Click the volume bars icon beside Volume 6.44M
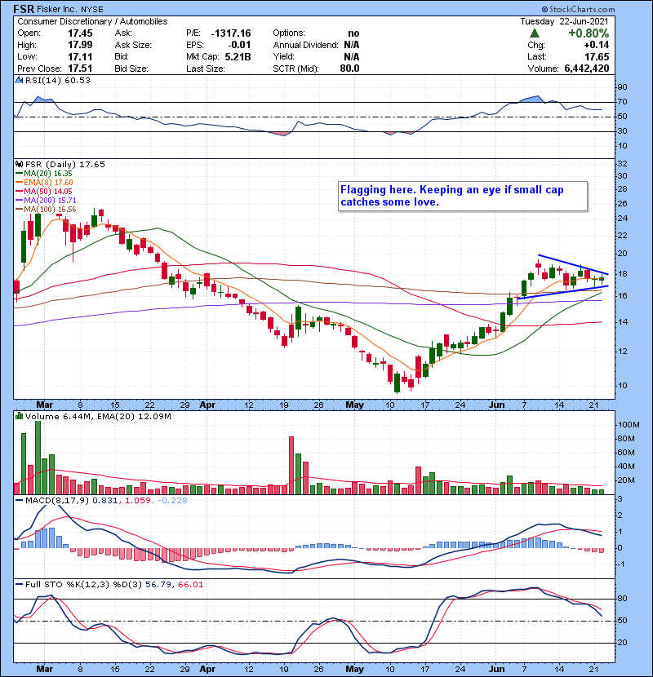This screenshot has height=677, width=653. pyautogui.click(x=20, y=416)
